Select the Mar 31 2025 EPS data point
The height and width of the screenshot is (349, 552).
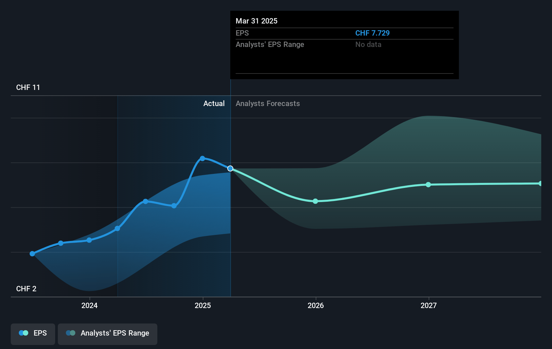pos(230,168)
